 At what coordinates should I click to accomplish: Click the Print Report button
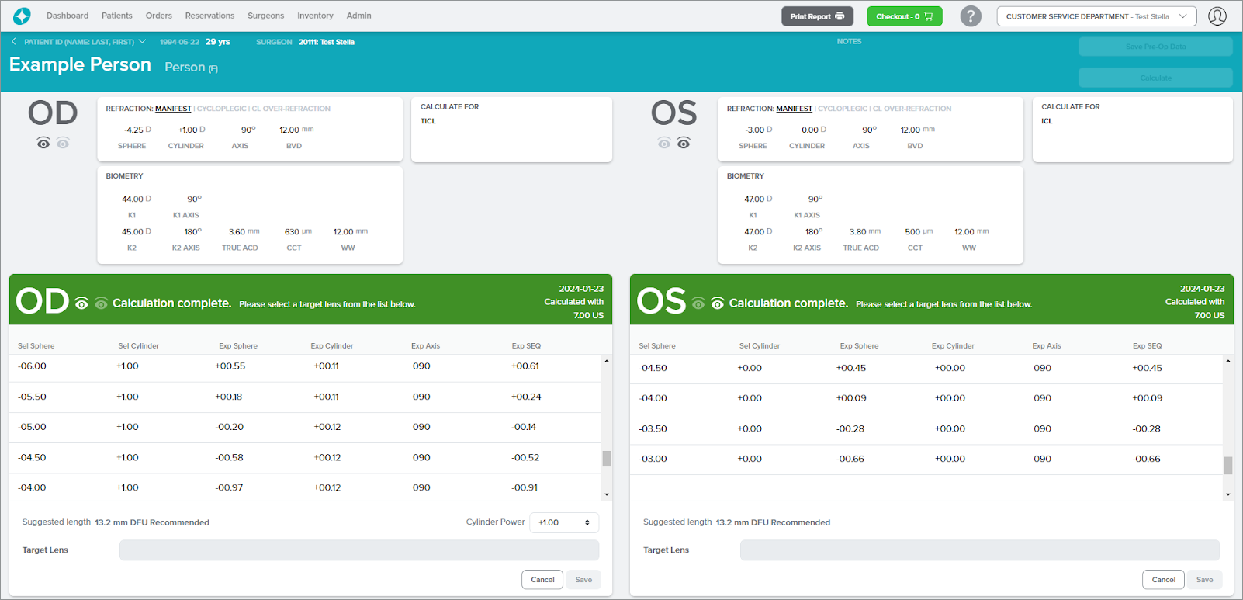tap(817, 16)
